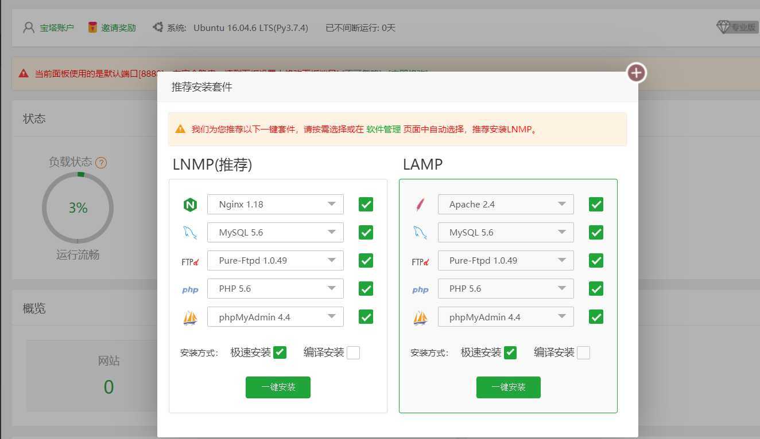Image resolution: width=760 pixels, height=439 pixels.
Task: Click the Ubuntu 16.04.6 LTS system text
Action: [x=251, y=28]
